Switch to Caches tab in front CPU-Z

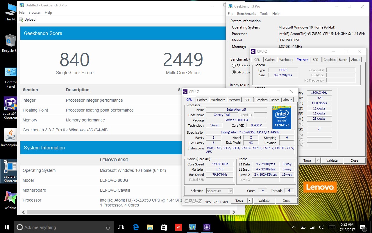tap(202, 100)
